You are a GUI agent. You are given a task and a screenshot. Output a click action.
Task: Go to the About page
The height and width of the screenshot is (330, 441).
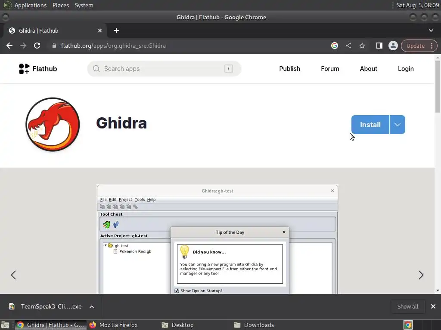[x=369, y=69]
